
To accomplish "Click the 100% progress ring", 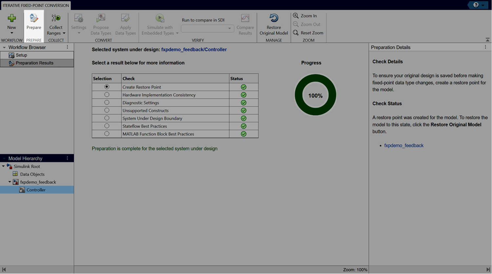I will coord(315,95).
